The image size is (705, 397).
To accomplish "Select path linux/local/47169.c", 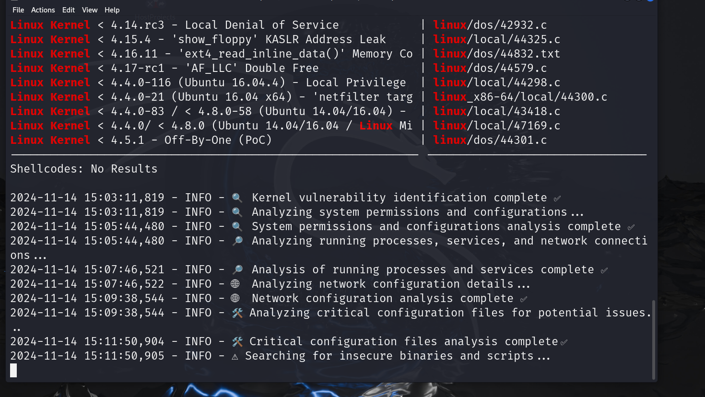I will [x=496, y=126].
